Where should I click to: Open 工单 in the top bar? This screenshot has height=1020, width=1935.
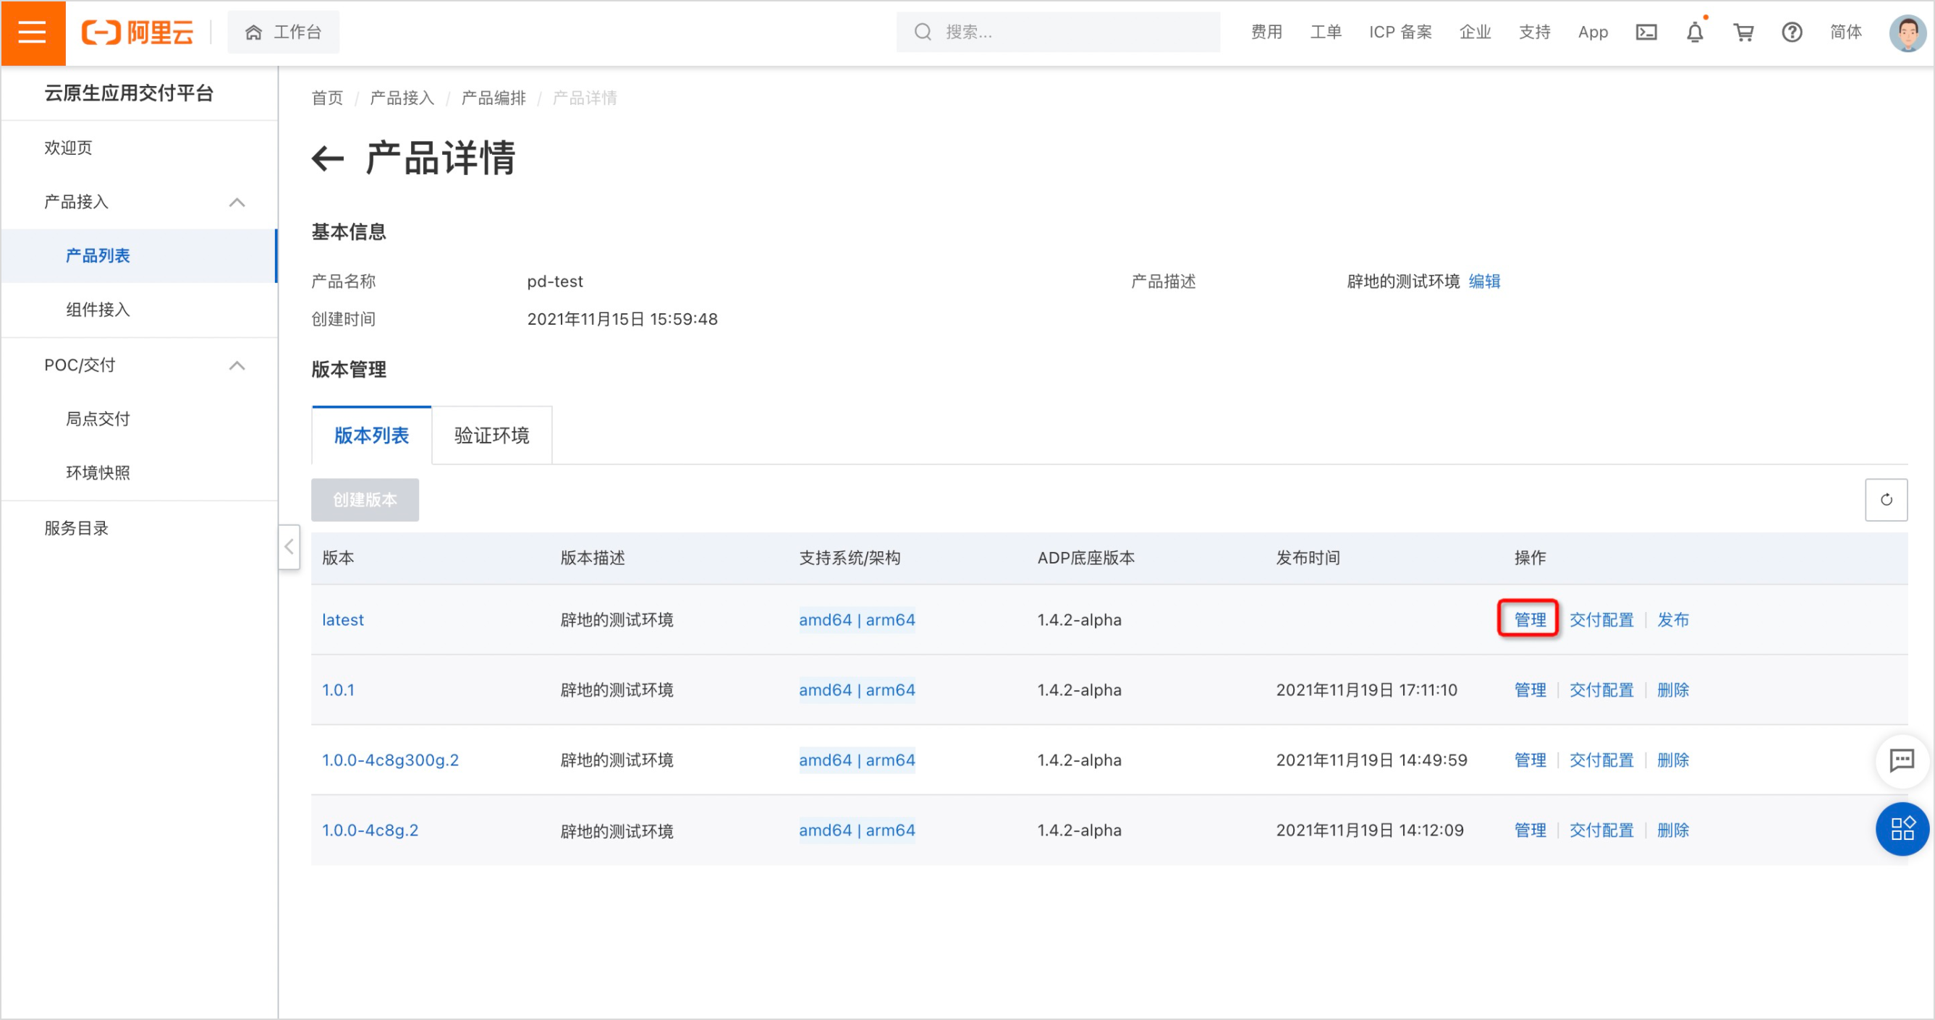[1325, 33]
